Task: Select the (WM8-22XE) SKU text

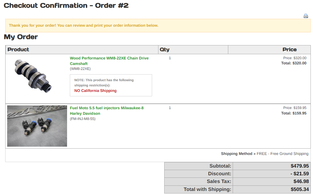Action: [x=80, y=69]
